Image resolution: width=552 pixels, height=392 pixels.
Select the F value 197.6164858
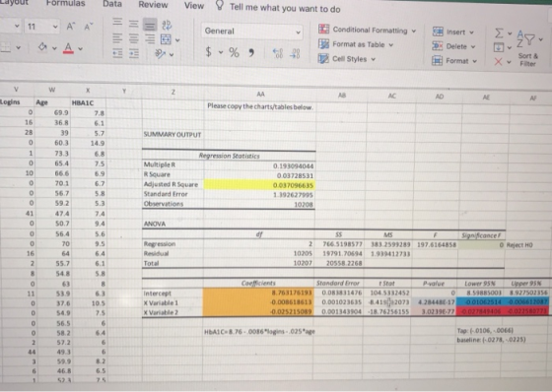[436, 244]
